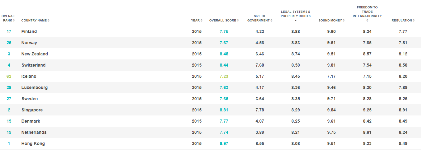Select Singapore country name
423x150 pixels.
pos(32,110)
